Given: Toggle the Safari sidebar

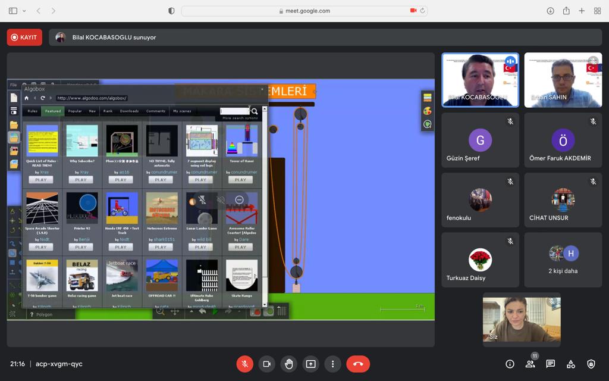Looking at the screenshot, I should tap(13, 11).
